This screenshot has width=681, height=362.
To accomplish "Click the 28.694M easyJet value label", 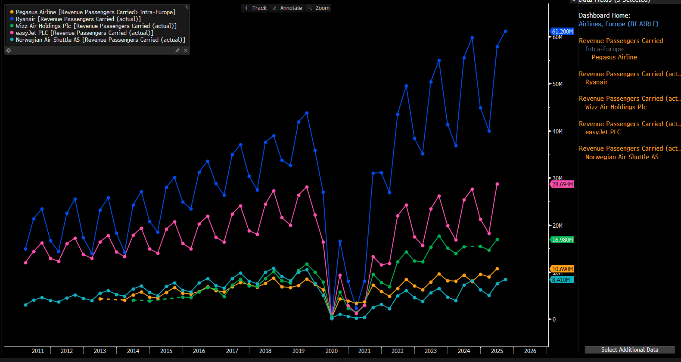I will [x=562, y=184].
